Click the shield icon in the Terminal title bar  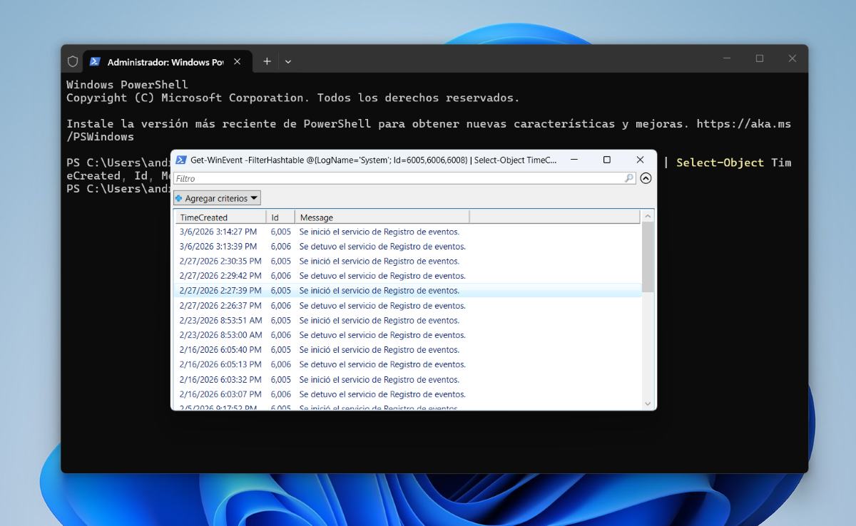tap(72, 61)
